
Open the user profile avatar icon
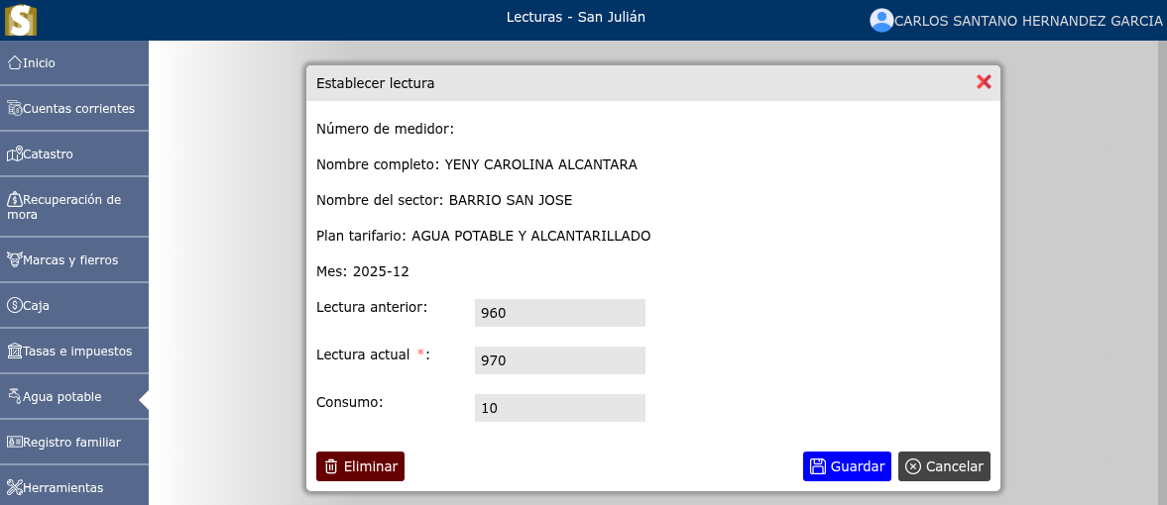coord(881,20)
